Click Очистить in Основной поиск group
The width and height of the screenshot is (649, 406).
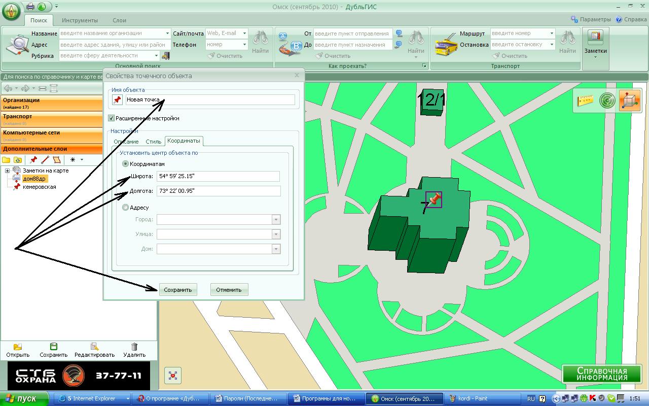[225, 56]
